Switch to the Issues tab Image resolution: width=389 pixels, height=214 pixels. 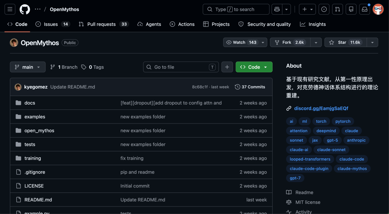coord(53,24)
